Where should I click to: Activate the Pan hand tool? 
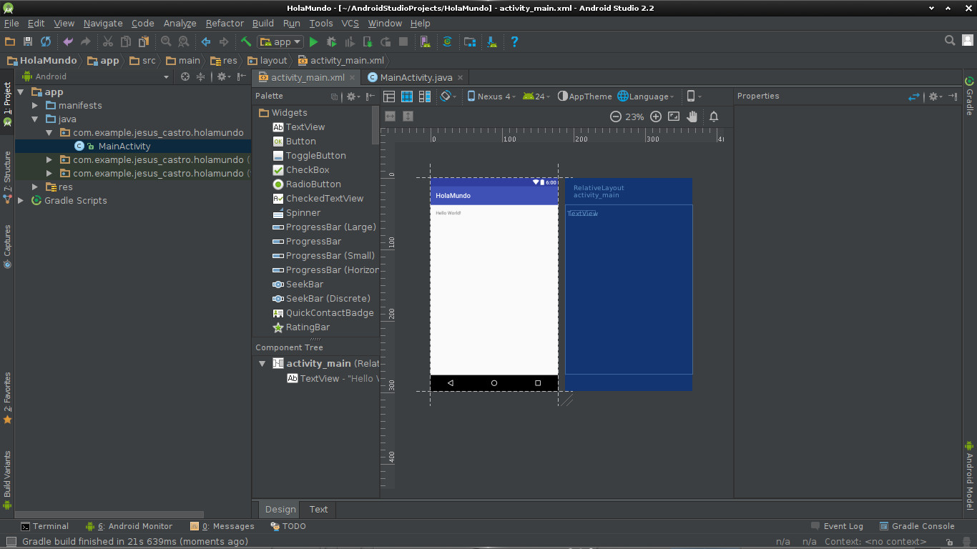pyautogui.click(x=692, y=117)
